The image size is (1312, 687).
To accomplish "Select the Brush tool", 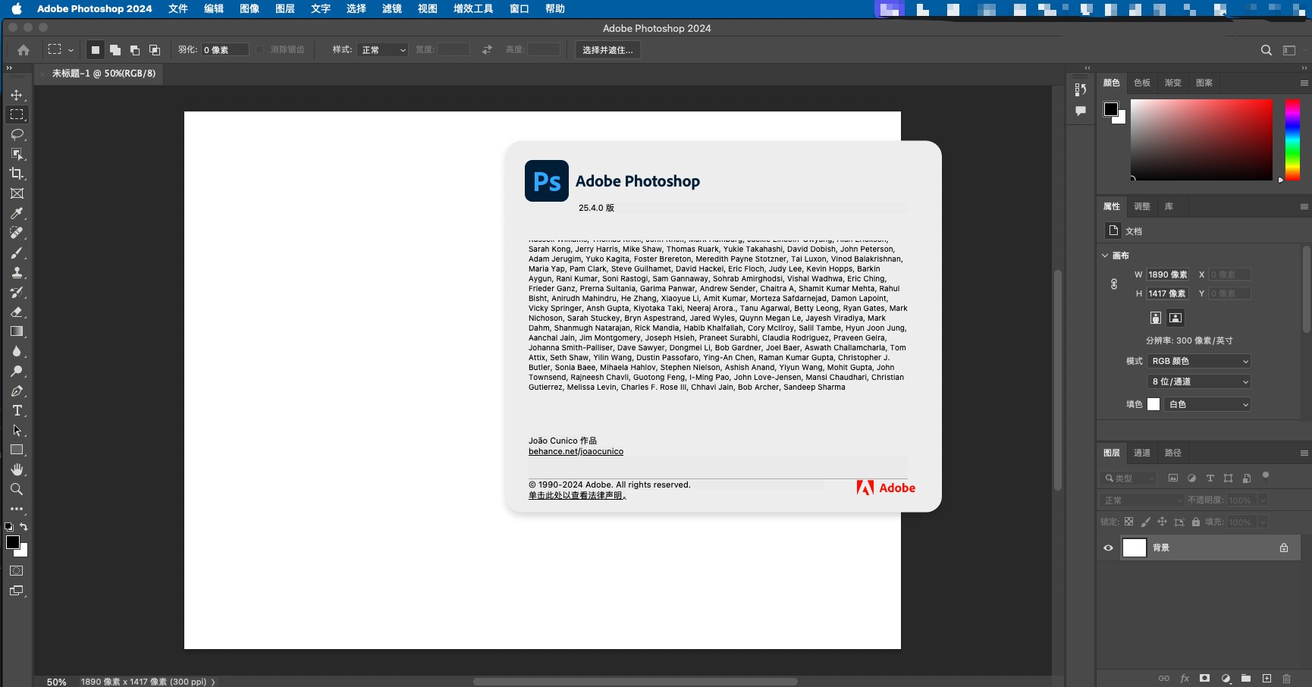I will click(17, 253).
